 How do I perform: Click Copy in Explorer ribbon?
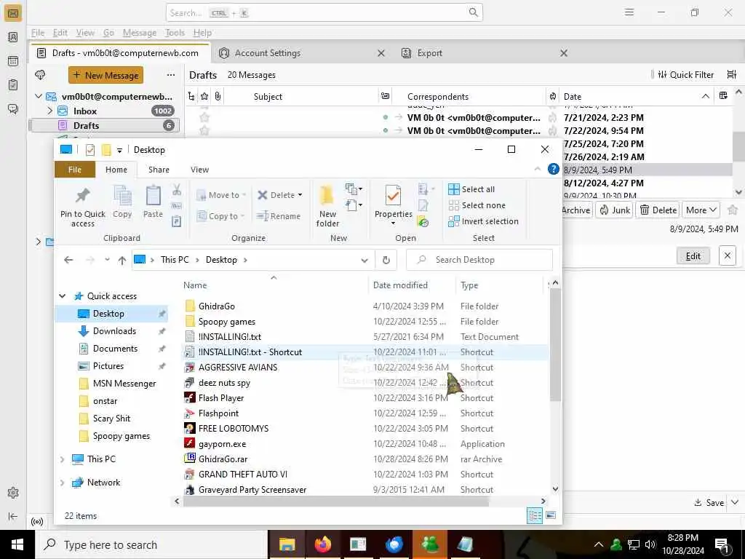122,202
